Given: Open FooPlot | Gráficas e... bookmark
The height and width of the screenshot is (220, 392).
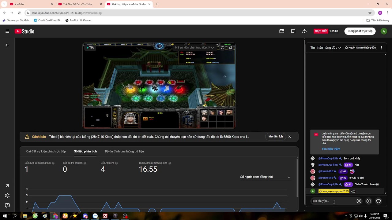Looking at the screenshot, I should click(x=79, y=20).
